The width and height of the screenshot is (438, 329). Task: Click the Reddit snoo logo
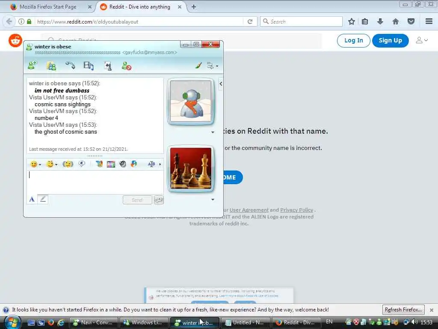(x=15, y=41)
